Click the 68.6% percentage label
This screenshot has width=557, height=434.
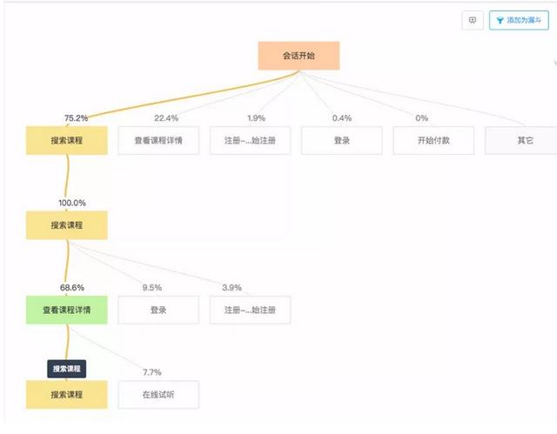coord(71,287)
